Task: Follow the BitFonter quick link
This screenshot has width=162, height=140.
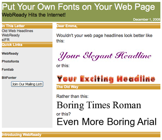Action: pyautogui.click(x=9, y=78)
